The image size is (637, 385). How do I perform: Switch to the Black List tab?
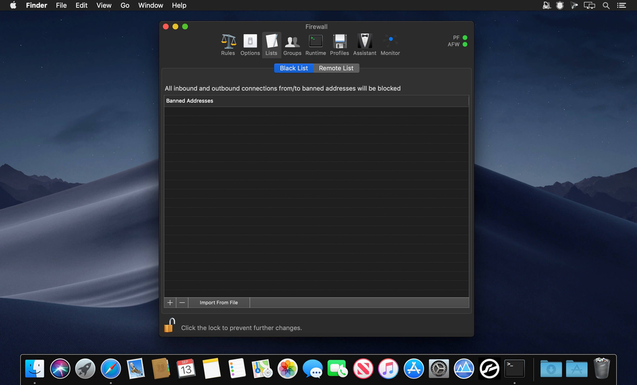click(x=294, y=68)
